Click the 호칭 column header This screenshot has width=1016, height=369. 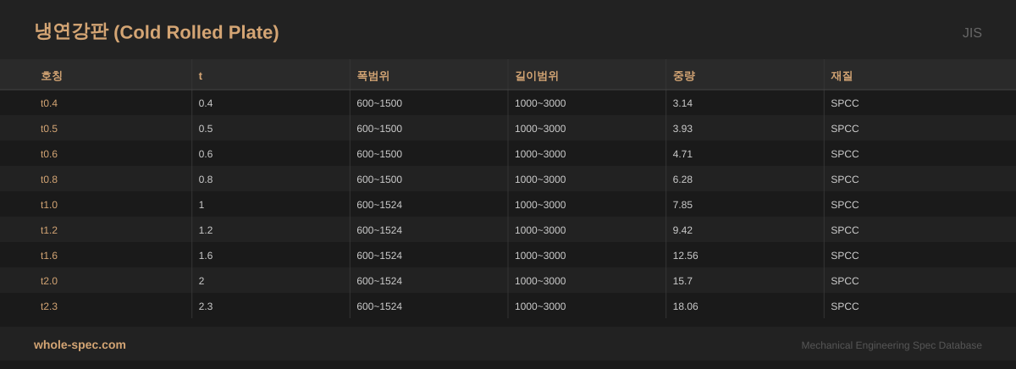pos(52,75)
